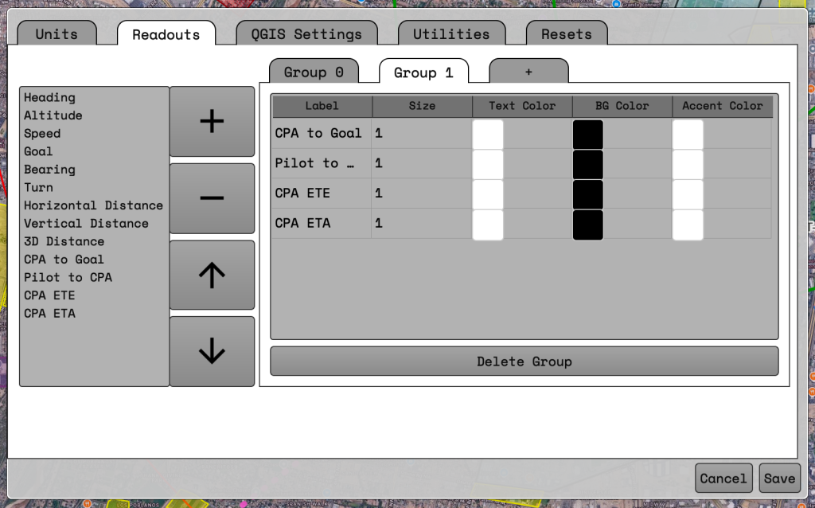This screenshot has width=815, height=508.
Task: Open accent color swatch for CPA ETA
Action: [x=688, y=224]
